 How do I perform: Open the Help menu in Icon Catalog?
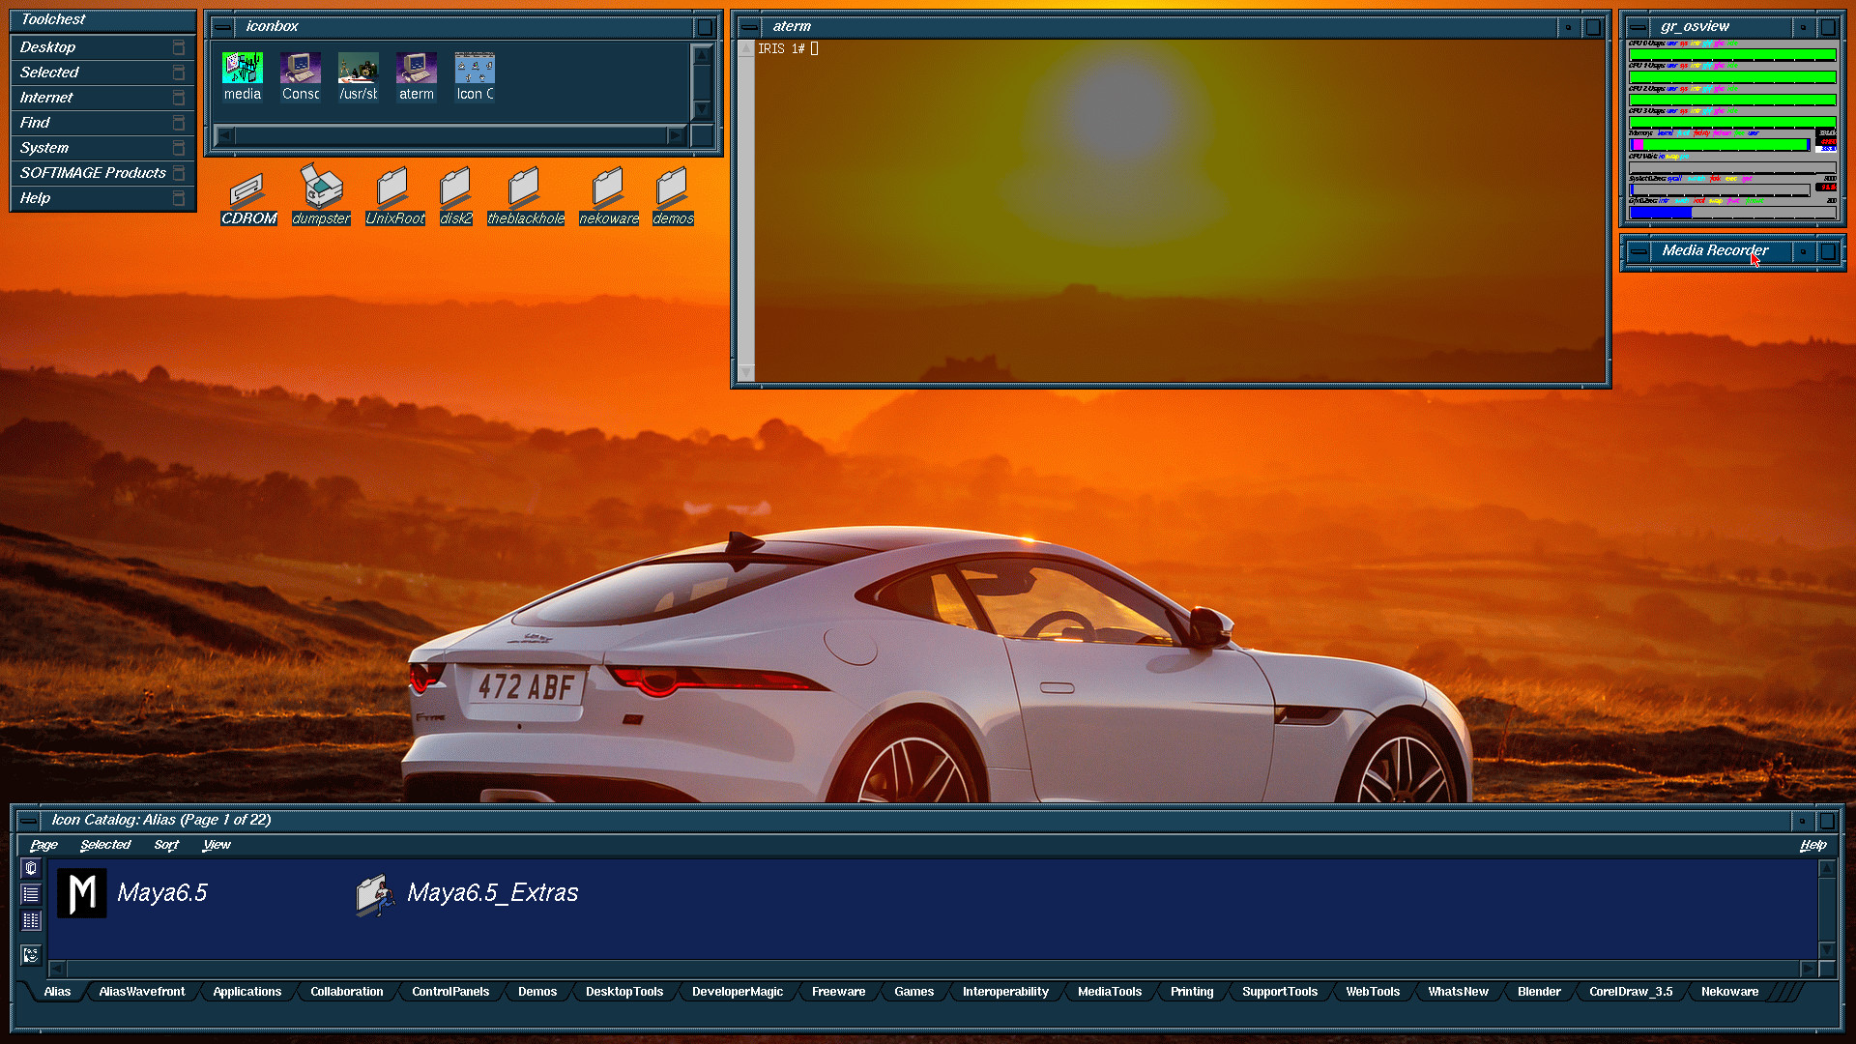(1812, 845)
